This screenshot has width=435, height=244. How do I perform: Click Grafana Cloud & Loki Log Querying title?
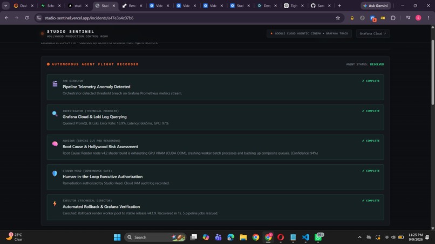click(x=94, y=117)
